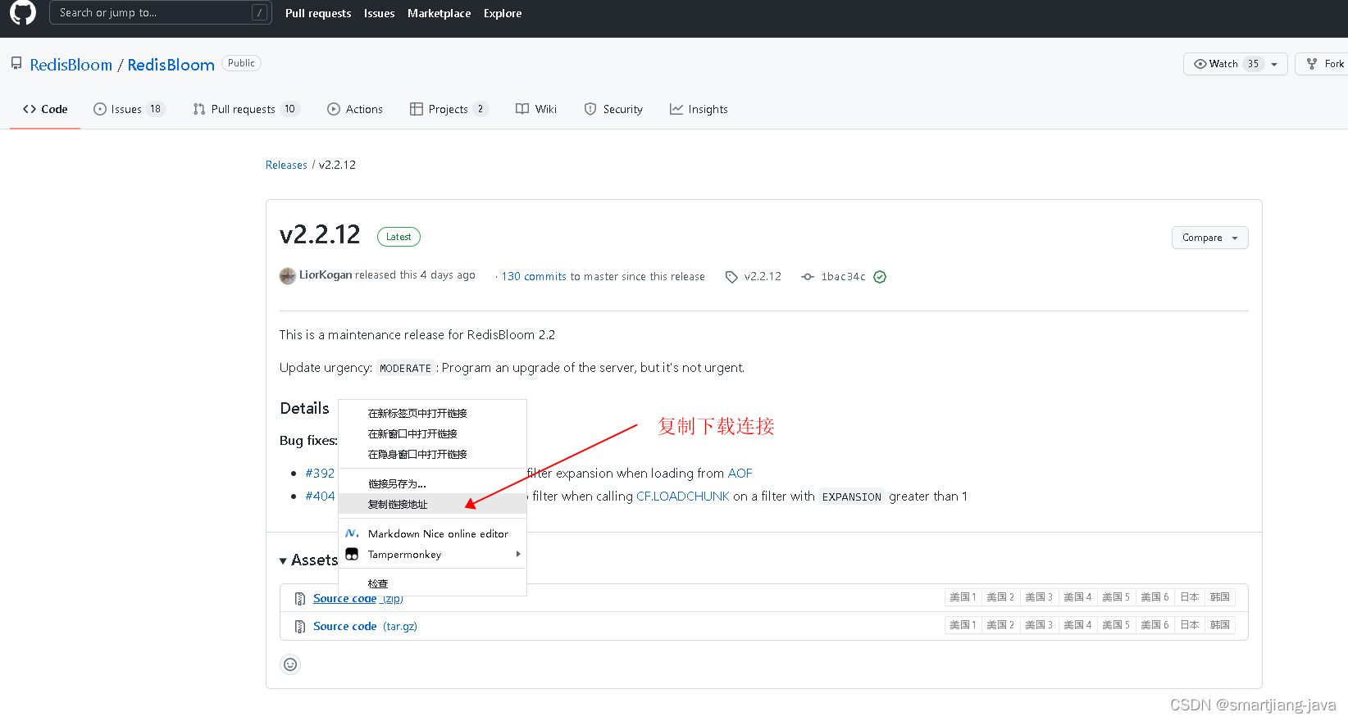Open the CF.LOADCHUNK link
The image size is (1348, 721).
pos(683,497)
